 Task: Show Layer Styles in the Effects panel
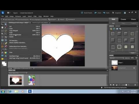pyautogui.click(x=114, y=29)
